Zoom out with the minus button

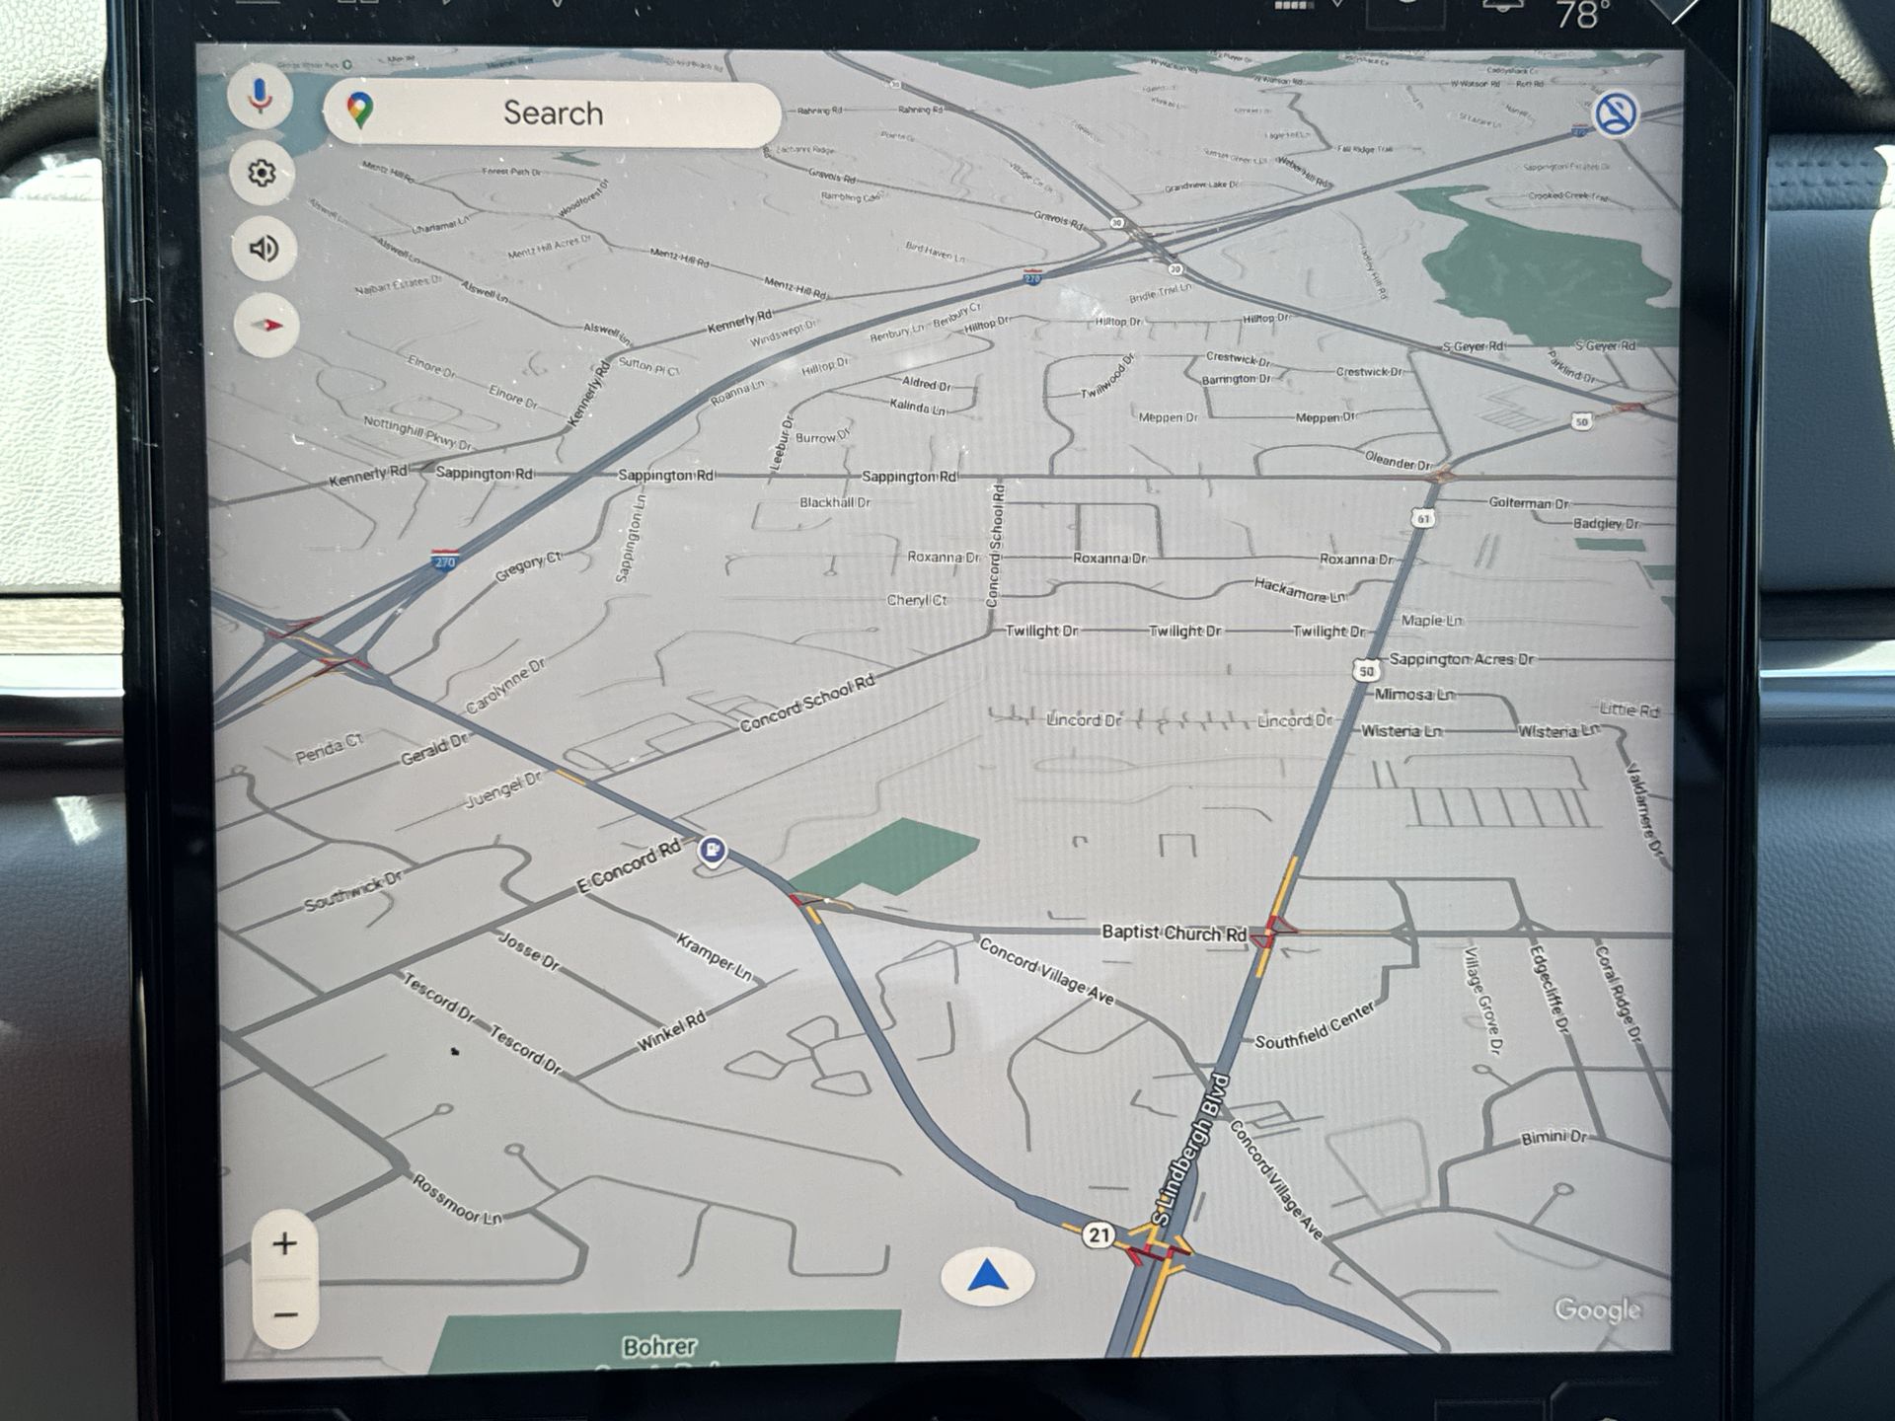[x=284, y=1314]
